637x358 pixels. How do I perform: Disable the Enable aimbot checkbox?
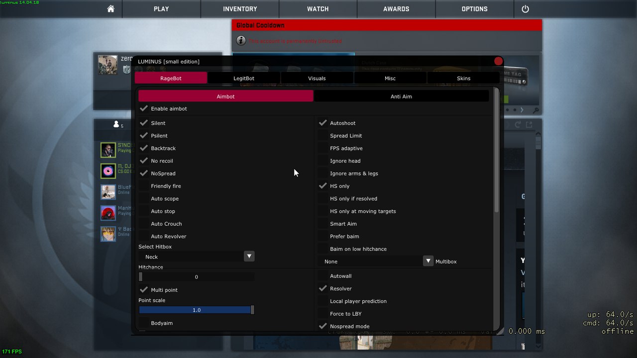coord(144,108)
